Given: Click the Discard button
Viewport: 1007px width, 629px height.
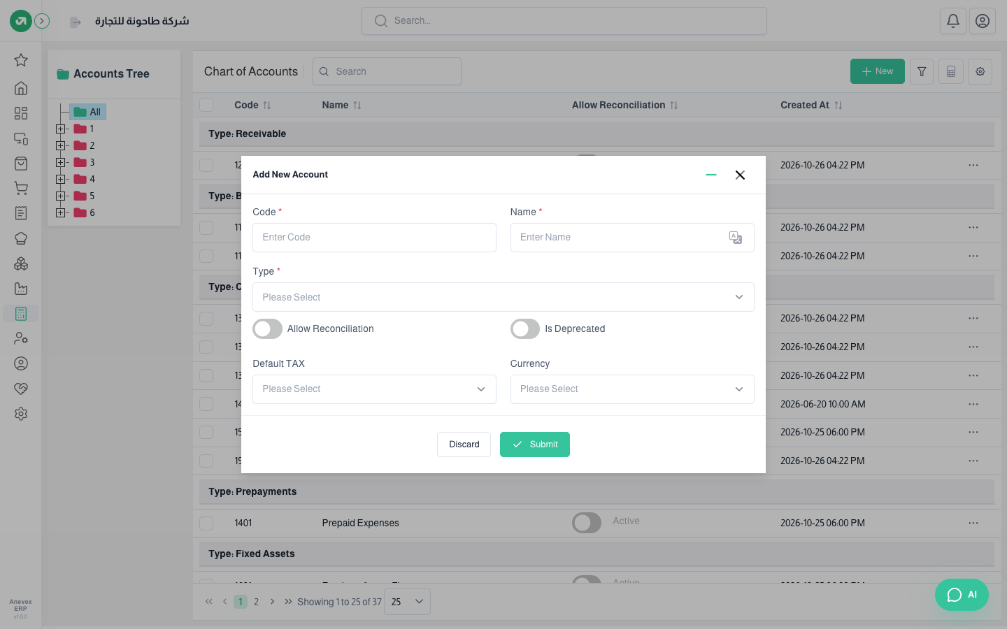Looking at the screenshot, I should 464,444.
